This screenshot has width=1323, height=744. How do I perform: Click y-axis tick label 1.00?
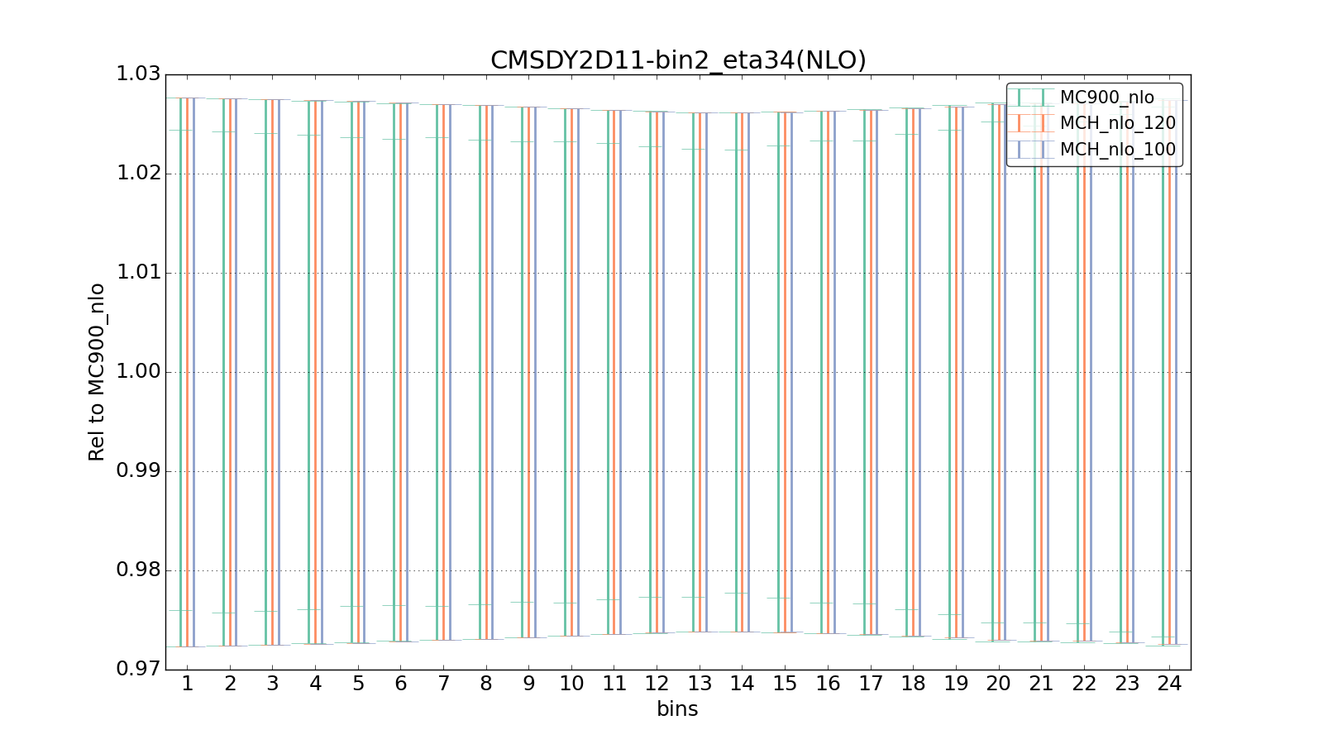tap(138, 372)
